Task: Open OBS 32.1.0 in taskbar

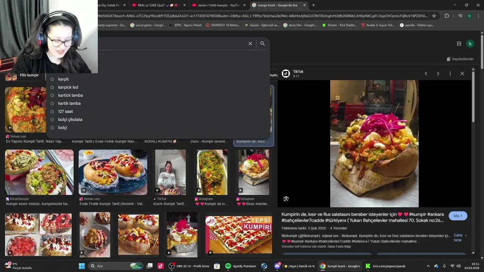Action: [189, 266]
